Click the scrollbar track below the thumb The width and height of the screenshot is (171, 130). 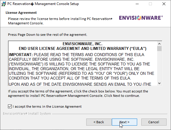159,66
